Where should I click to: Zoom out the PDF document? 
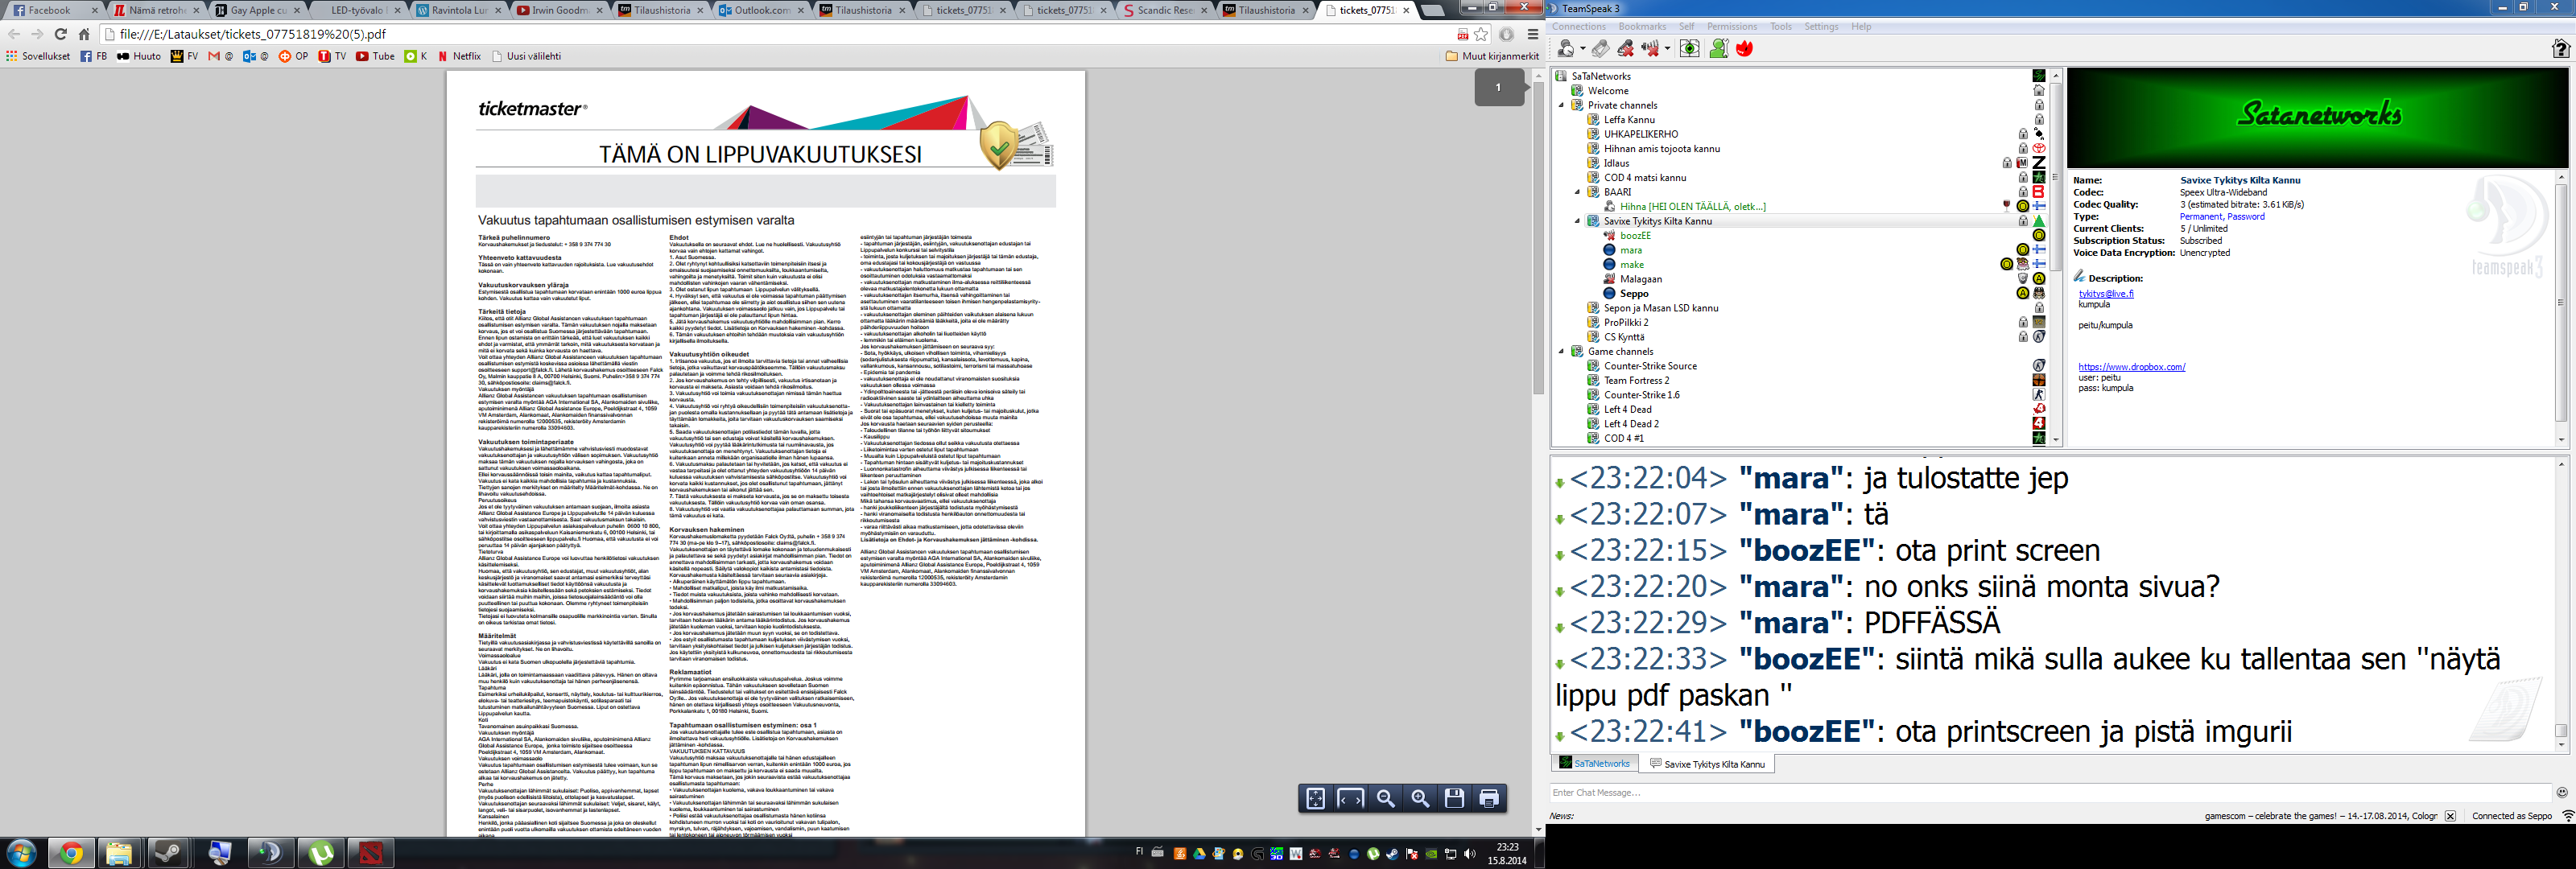(1385, 798)
